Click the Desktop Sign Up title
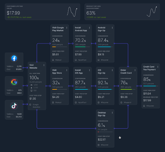165x152 pixels. click(x=102, y=114)
